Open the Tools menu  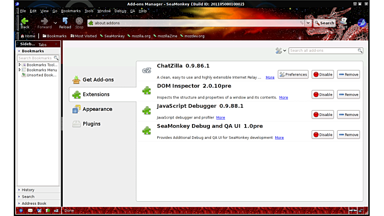tap(89, 11)
